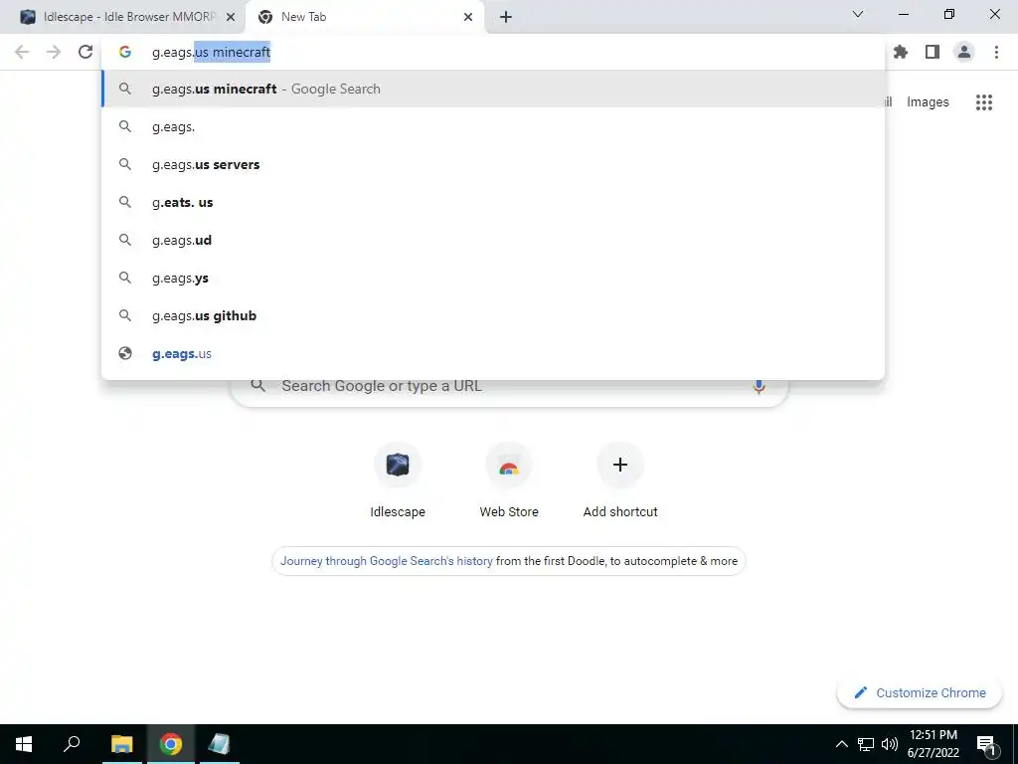Minimize the Chrome window
Viewport: 1018px width, 764px height.
click(x=903, y=14)
